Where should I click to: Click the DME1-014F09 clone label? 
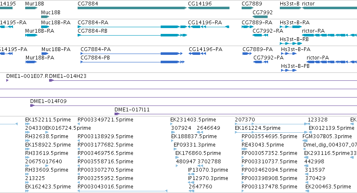click(49, 101)
